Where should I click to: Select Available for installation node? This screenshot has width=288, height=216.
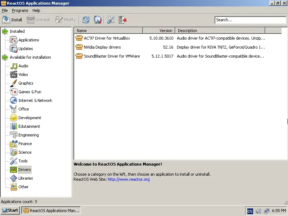click(x=30, y=57)
